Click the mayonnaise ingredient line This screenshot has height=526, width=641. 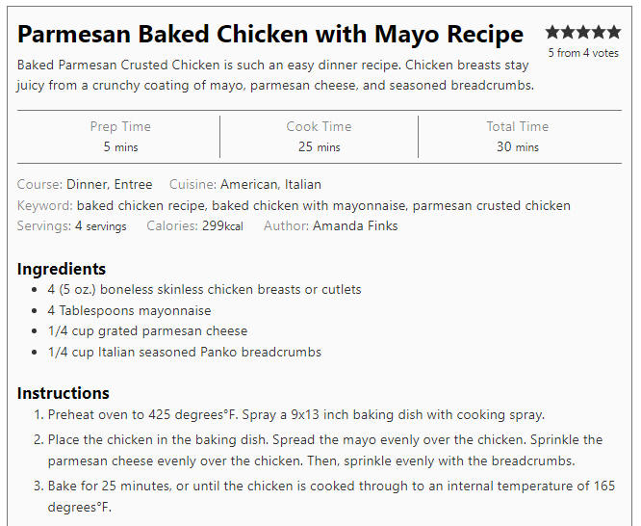[x=129, y=311]
